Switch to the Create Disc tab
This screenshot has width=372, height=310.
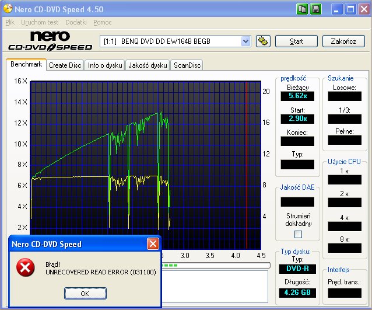point(65,65)
